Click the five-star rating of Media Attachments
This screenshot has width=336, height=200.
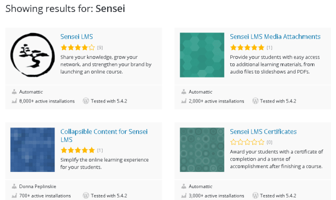click(247, 47)
